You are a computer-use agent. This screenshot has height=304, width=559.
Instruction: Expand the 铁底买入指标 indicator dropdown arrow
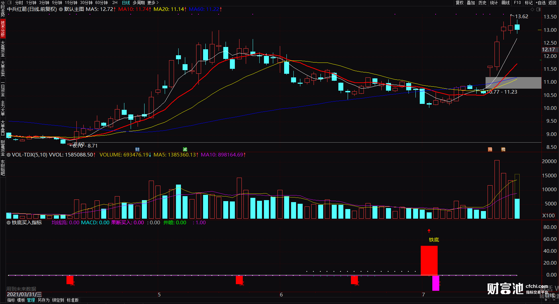9,223
